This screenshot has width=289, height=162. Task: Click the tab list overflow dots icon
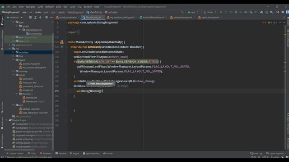(x=284, y=17)
